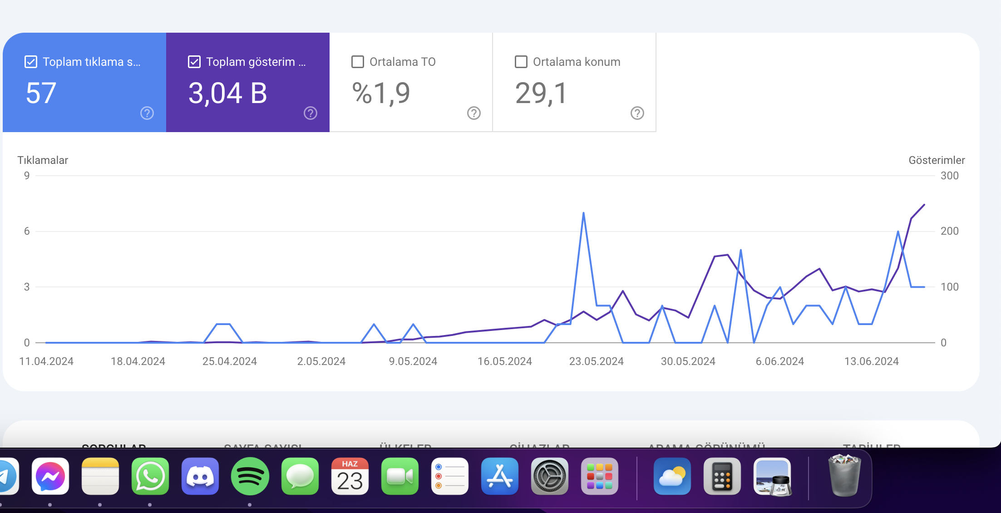Click the 18.04.2024 date label
Screen dimensions: 1001x513
[x=138, y=361]
